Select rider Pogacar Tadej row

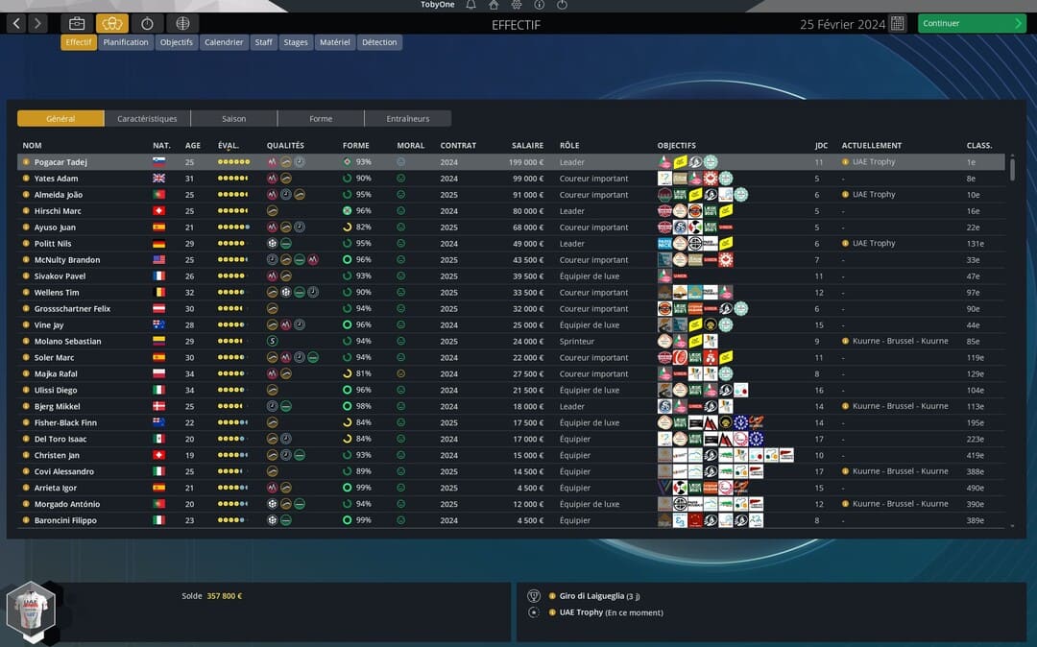[x=60, y=162]
